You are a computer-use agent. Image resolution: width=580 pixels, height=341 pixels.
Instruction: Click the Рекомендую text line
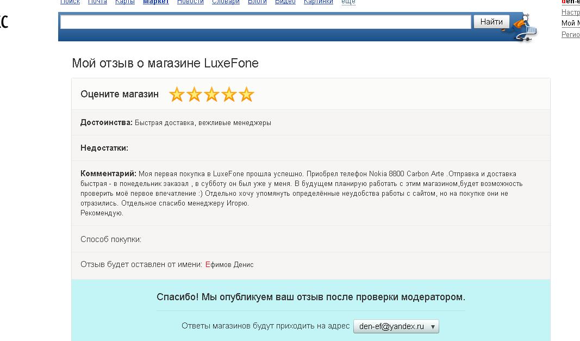[x=102, y=213]
